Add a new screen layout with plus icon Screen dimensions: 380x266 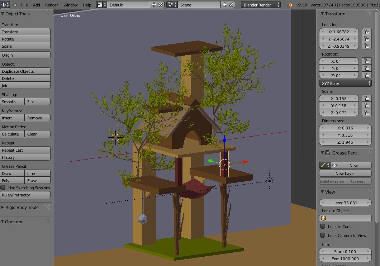tap(154, 5)
